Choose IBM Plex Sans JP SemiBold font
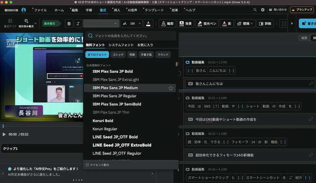The height and width of the screenshot is (183, 316). tap(130, 104)
